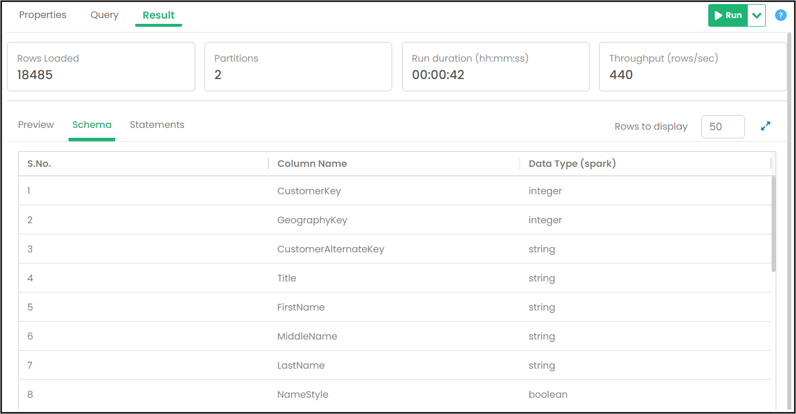
Task: Click the CustomerAlternateKey row
Action: coord(331,249)
